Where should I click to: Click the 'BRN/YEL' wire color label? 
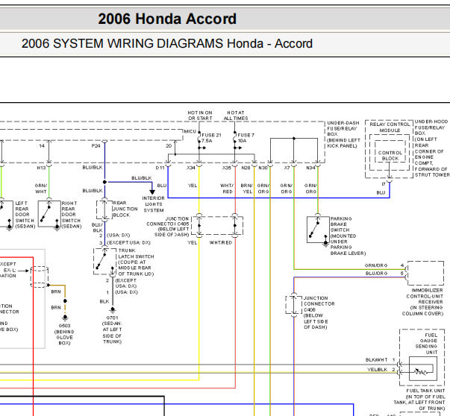coord(247,189)
